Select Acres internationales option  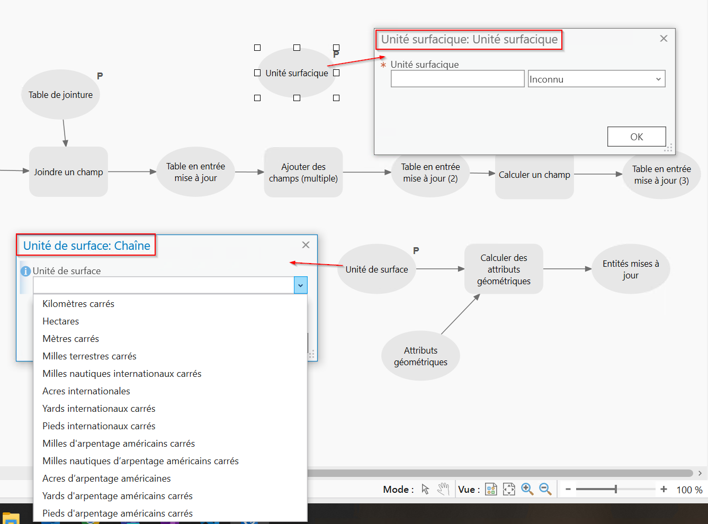(x=170, y=391)
